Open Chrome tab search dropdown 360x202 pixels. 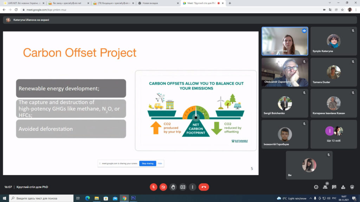tap(329, 3)
